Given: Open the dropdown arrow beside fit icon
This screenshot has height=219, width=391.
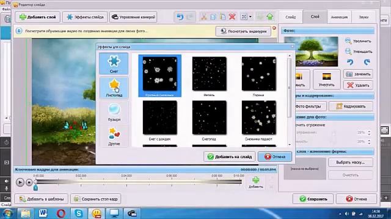Looking at the screenshot, I should pos(250,17).
